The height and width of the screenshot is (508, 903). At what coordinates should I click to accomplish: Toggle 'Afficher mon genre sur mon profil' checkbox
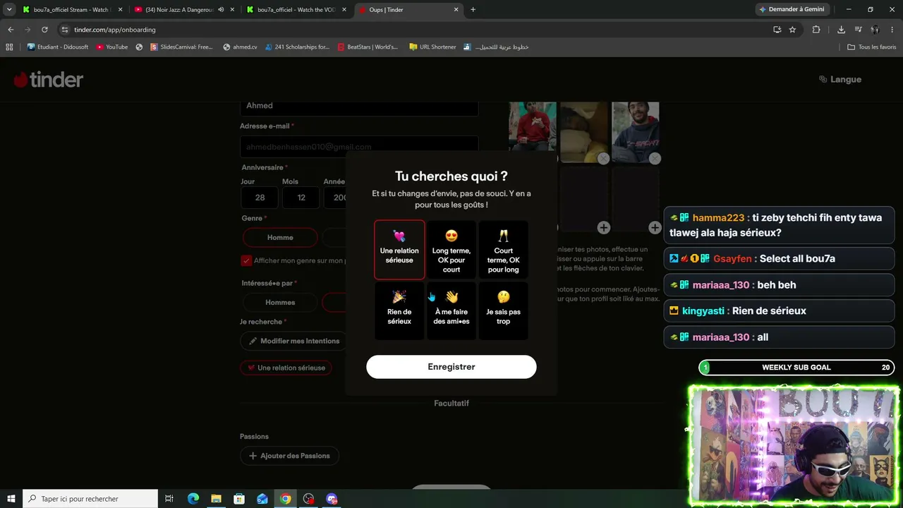(x=246, y=260)
